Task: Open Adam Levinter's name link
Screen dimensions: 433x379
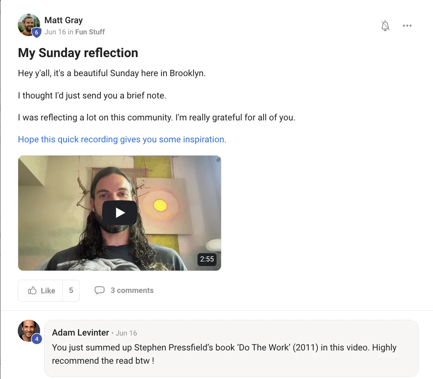Action: pos(80,333)
